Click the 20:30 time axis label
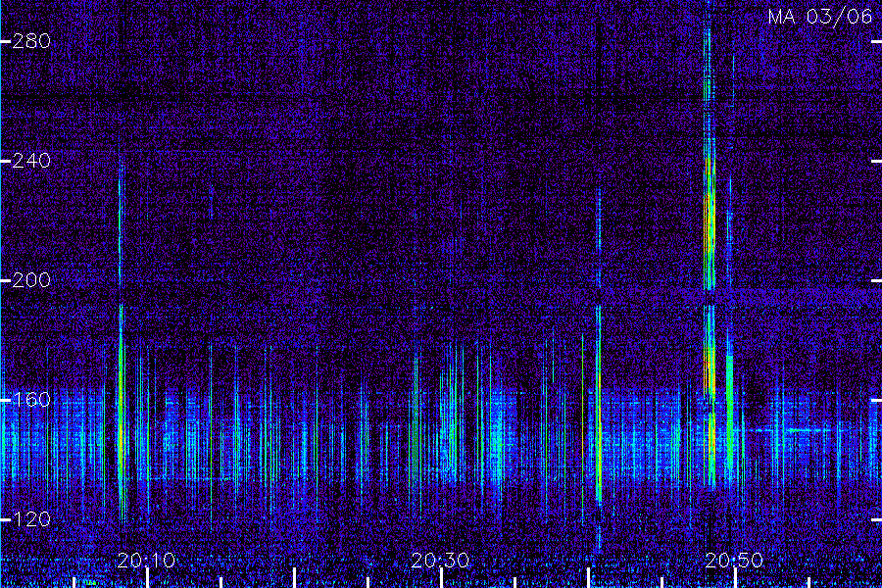Image resolution: width=882 pixels, height=588 pixels. point(440,561)
